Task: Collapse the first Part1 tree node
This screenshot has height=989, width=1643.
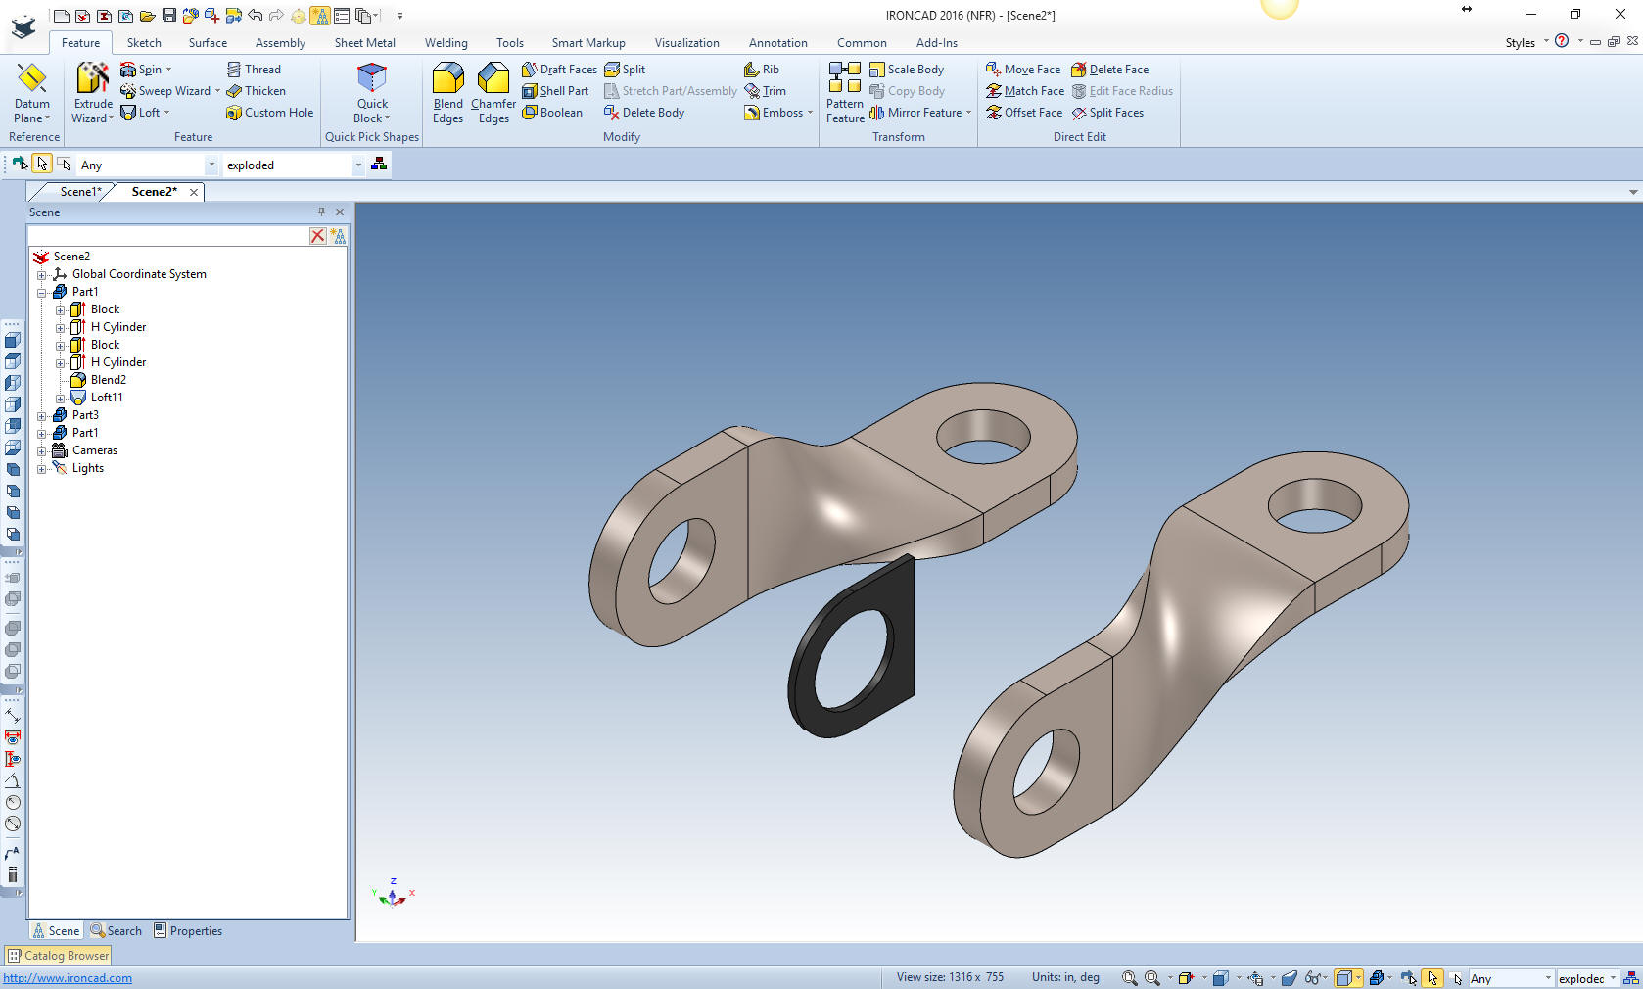Action: pyautogui.click(x=42, y=292)
